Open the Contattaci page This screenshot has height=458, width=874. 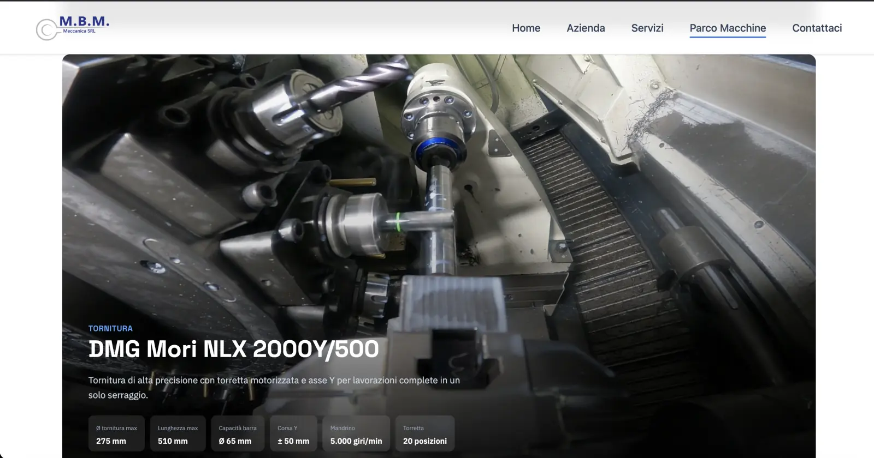coord(817,28)
